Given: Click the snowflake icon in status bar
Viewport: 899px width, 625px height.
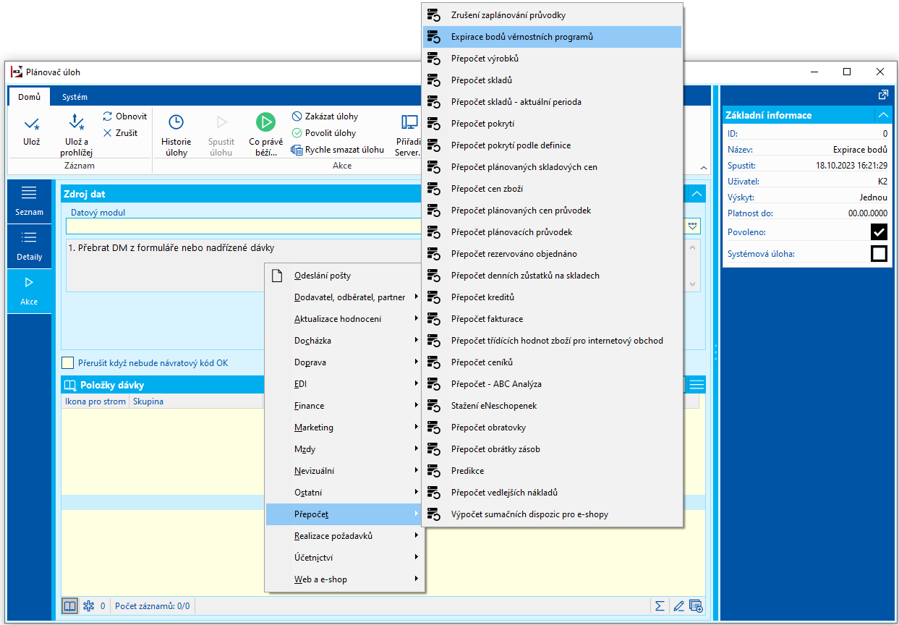Looking at the screenshot, I should click(88, 606).
